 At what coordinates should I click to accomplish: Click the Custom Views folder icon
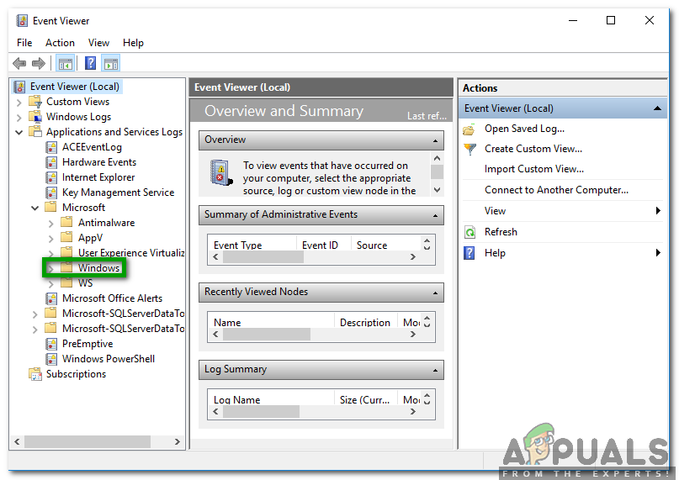35,103
